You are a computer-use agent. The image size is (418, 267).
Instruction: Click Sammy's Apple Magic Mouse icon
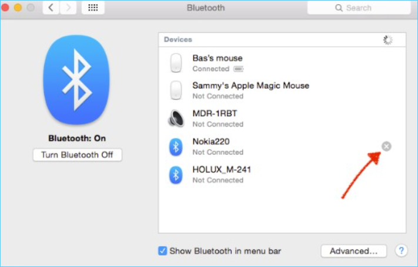coord(176,90)
